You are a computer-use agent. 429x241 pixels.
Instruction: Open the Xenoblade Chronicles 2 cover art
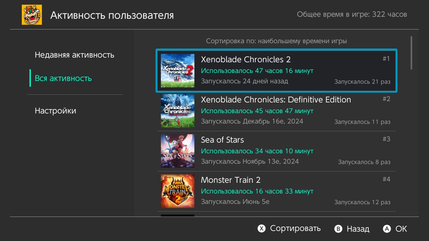[178, 71]
